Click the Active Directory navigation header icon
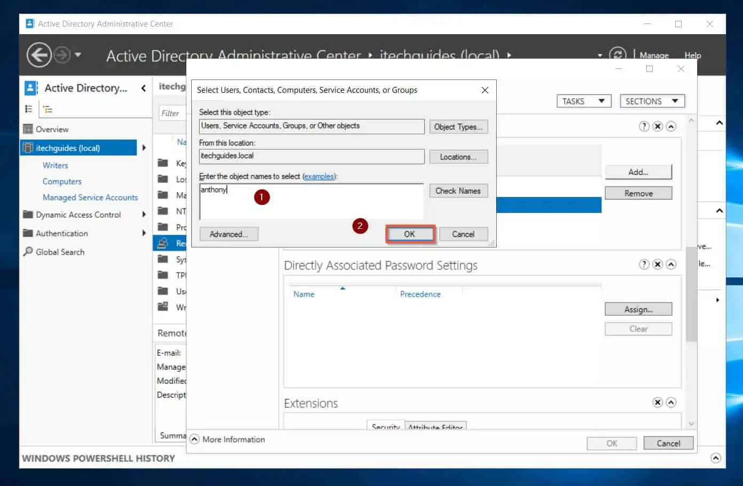The width and height of the screenshot is (743, 486). (31, 88)
